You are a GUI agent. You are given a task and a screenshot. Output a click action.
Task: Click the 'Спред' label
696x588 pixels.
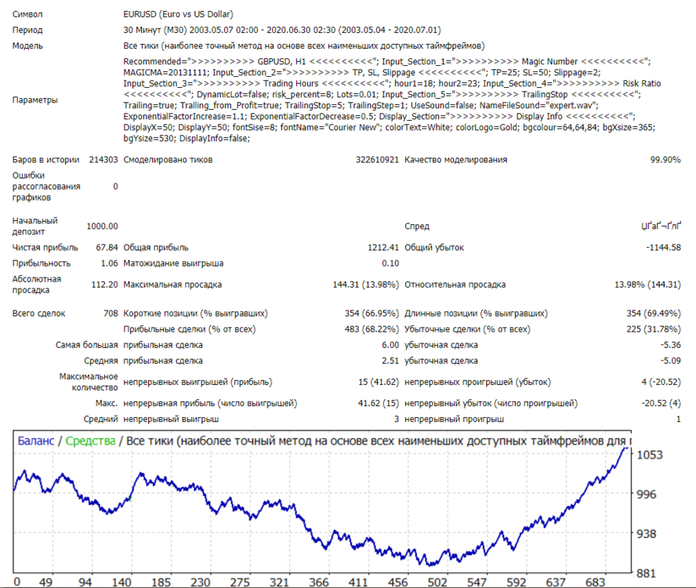point(417,227)
